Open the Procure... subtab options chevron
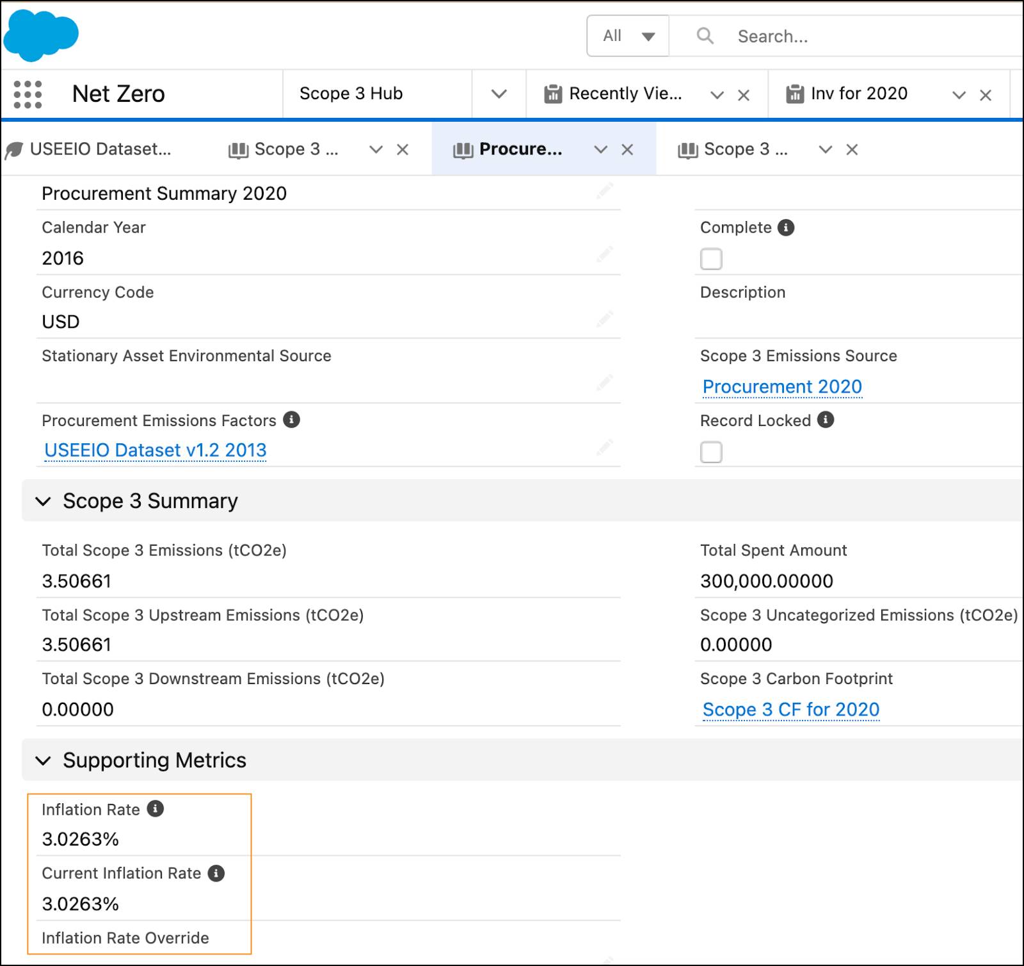The image size is (1024, 966). click(x=600, y=150)
